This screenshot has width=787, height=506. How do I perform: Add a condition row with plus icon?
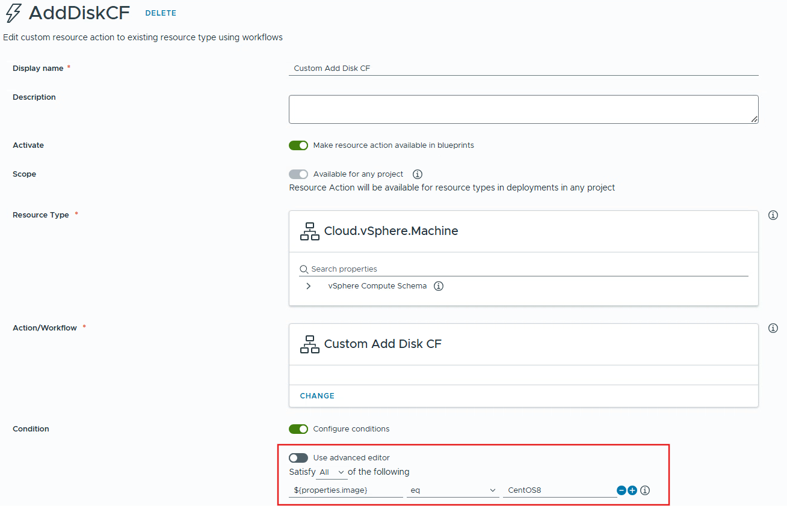point(632,490)
